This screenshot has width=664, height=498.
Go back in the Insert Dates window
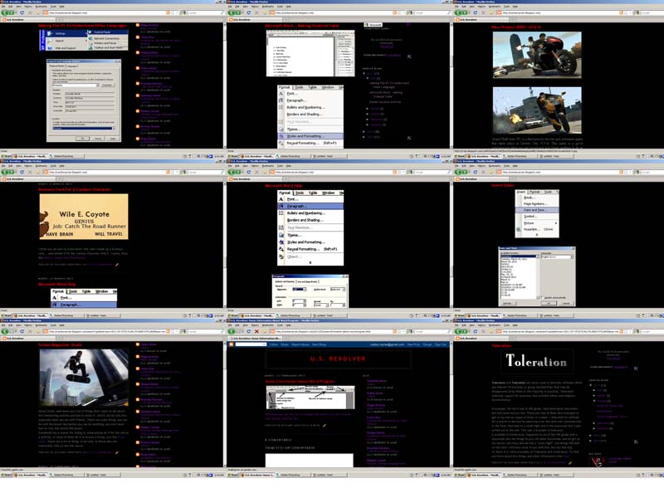[459, 173]
